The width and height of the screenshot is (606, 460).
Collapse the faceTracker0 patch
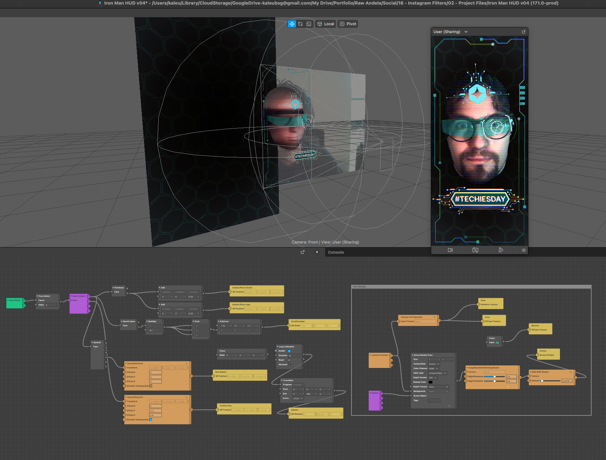(71, 296)
